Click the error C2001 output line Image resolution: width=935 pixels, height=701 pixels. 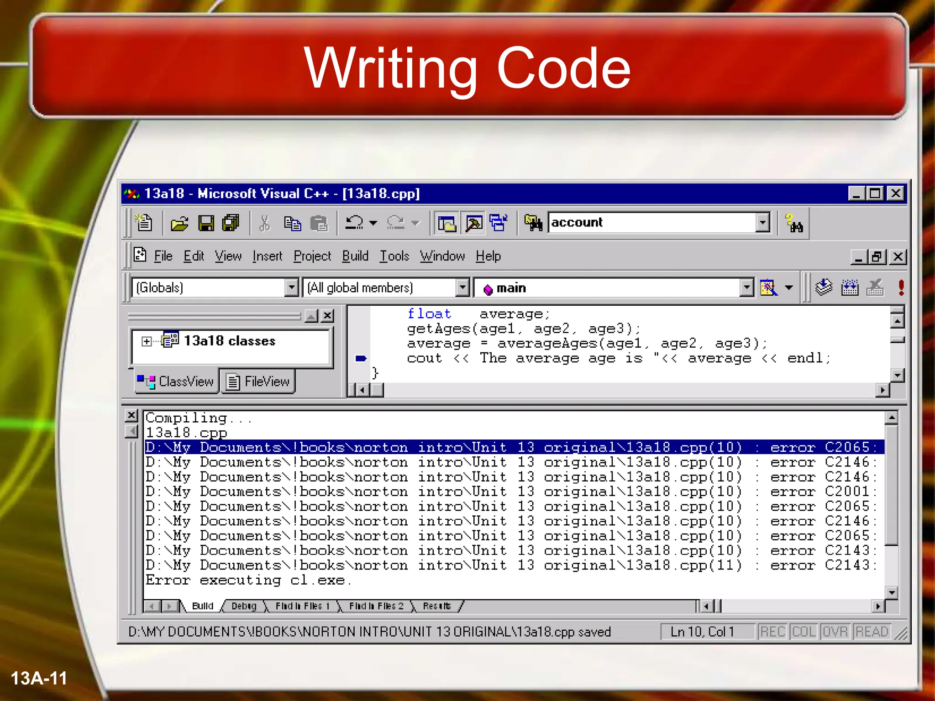pos(515,492)
